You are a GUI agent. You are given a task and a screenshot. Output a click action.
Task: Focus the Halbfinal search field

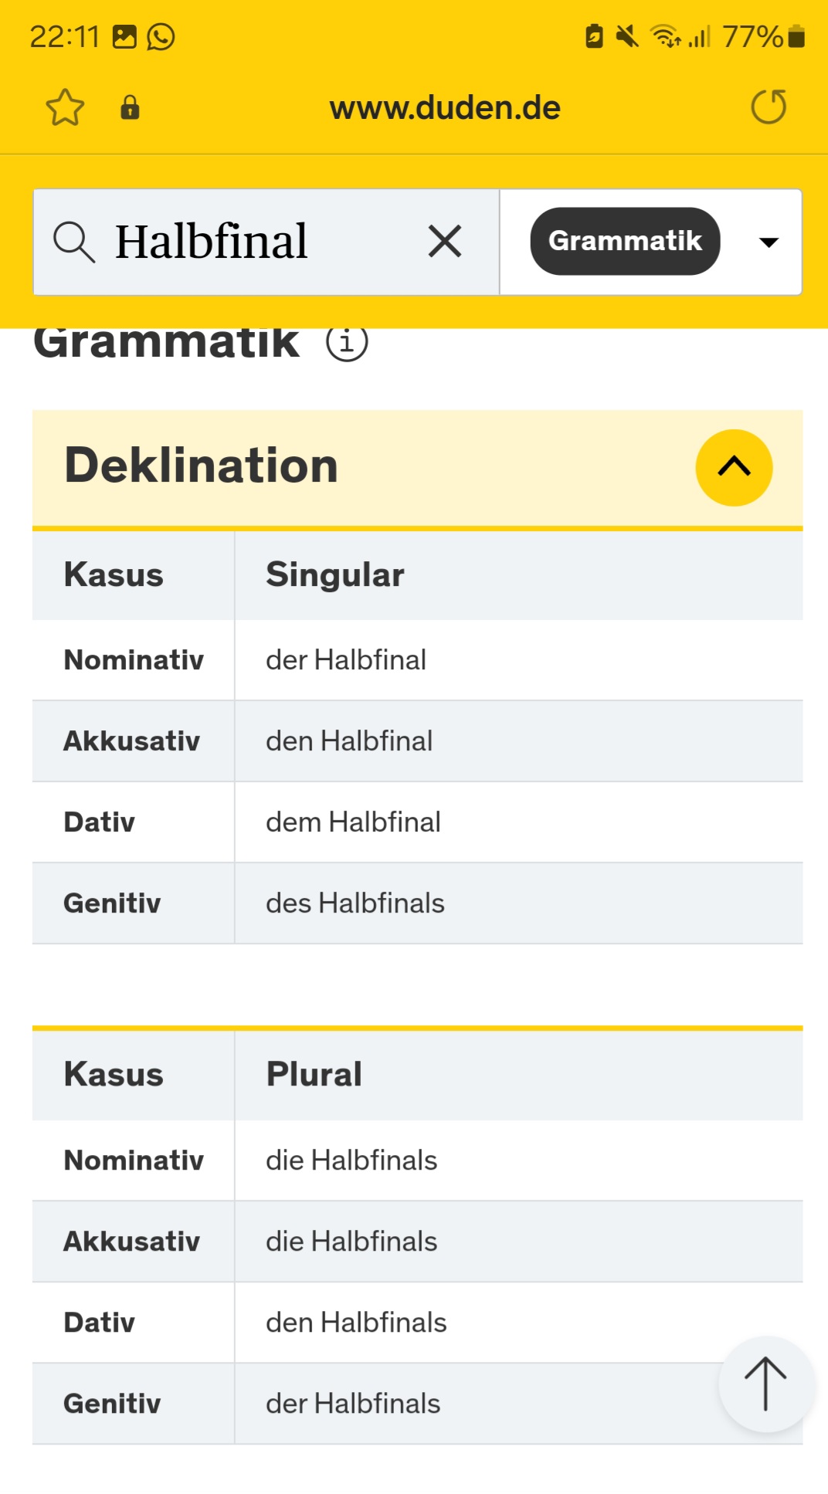[266, 242]
